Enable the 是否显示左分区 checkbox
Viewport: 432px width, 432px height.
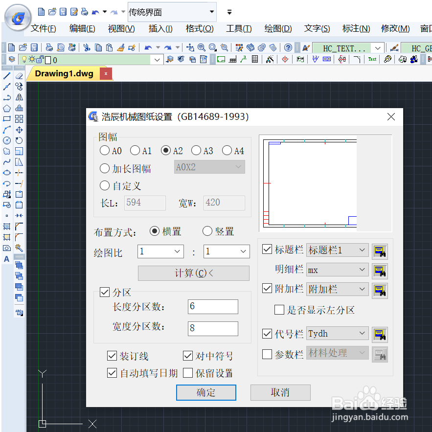click(x=279, y=310)
